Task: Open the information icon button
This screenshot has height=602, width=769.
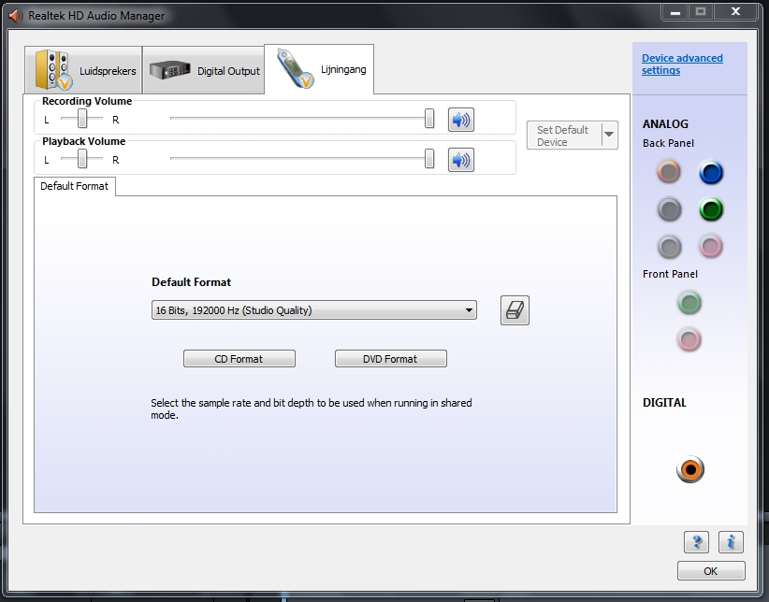Action: 731,541
